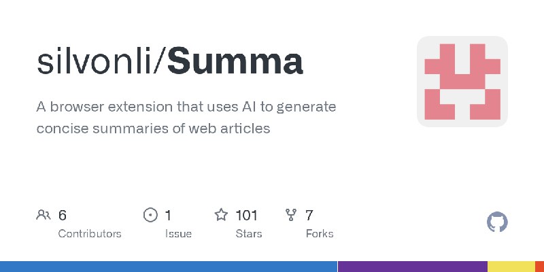Viewport: 544px width, 272px height.
Task: Click the fork icon
Action: pyautogui.click(x=292, y=216)
